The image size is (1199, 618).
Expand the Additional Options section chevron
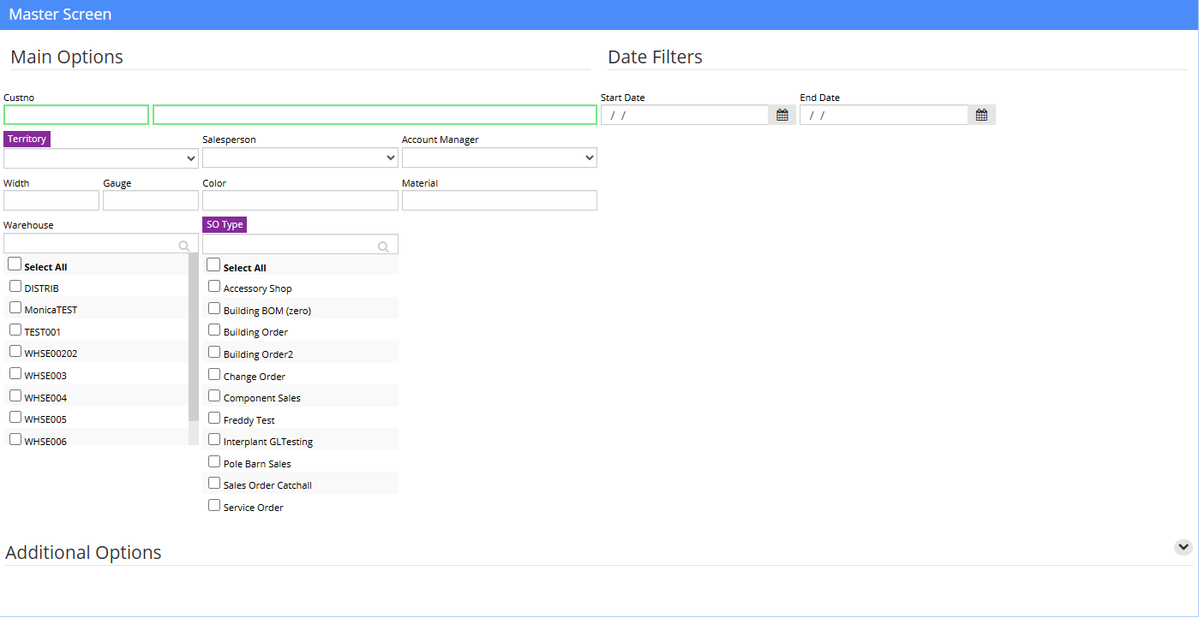coord(1184,547)
